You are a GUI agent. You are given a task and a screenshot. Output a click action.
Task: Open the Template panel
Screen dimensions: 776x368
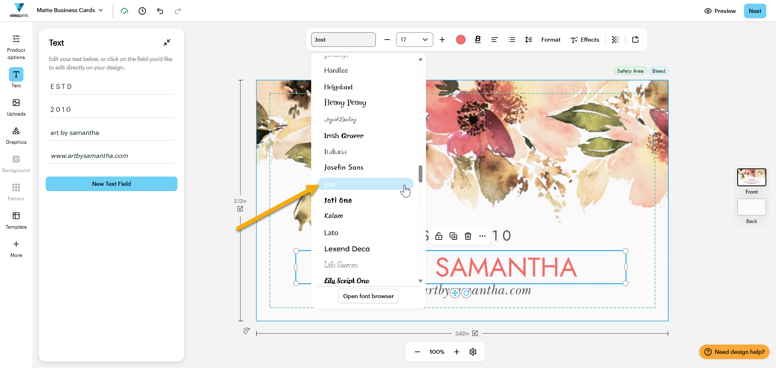16,221
